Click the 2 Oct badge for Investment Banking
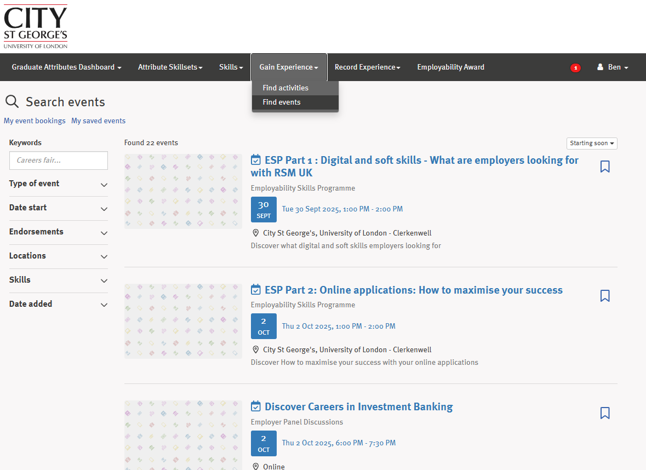The image size is (646, 470). [x=264, y=443]
